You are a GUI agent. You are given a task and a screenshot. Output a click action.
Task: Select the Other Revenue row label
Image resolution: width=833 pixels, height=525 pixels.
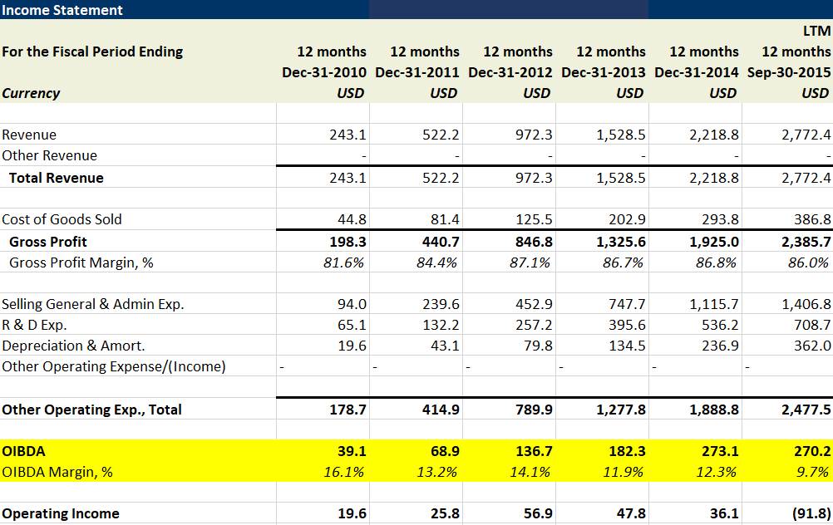[x=50, y=155]
